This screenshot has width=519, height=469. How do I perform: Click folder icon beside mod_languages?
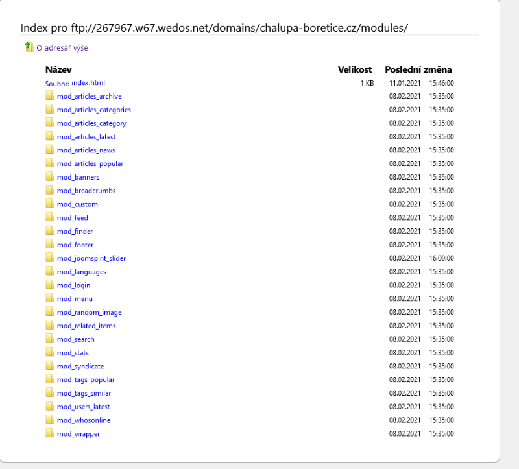click(50, 271)
